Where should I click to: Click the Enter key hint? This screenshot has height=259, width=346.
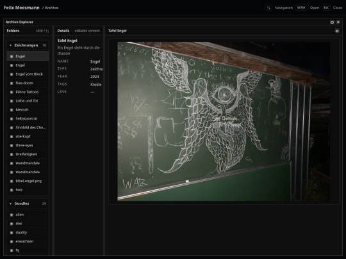coord(301,8)
